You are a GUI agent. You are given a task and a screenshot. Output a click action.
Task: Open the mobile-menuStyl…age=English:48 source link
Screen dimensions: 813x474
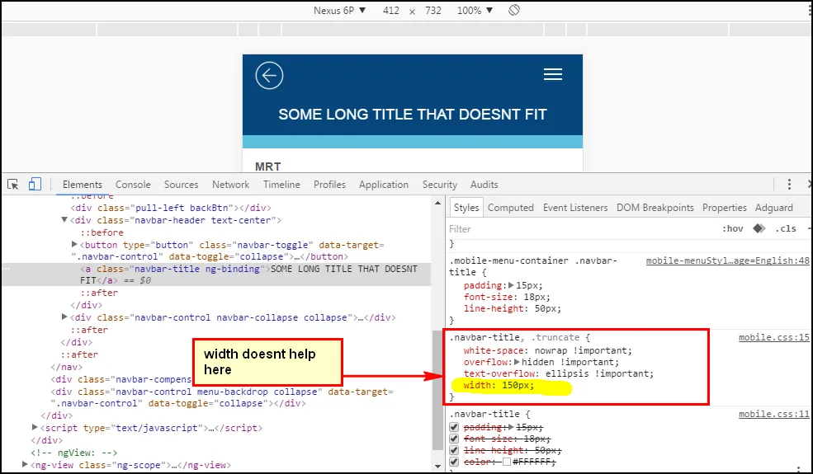(727, 260)
